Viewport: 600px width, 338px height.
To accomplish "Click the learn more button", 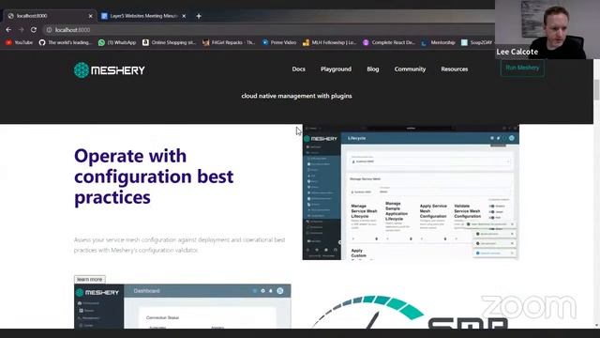I will click(90, 279).
